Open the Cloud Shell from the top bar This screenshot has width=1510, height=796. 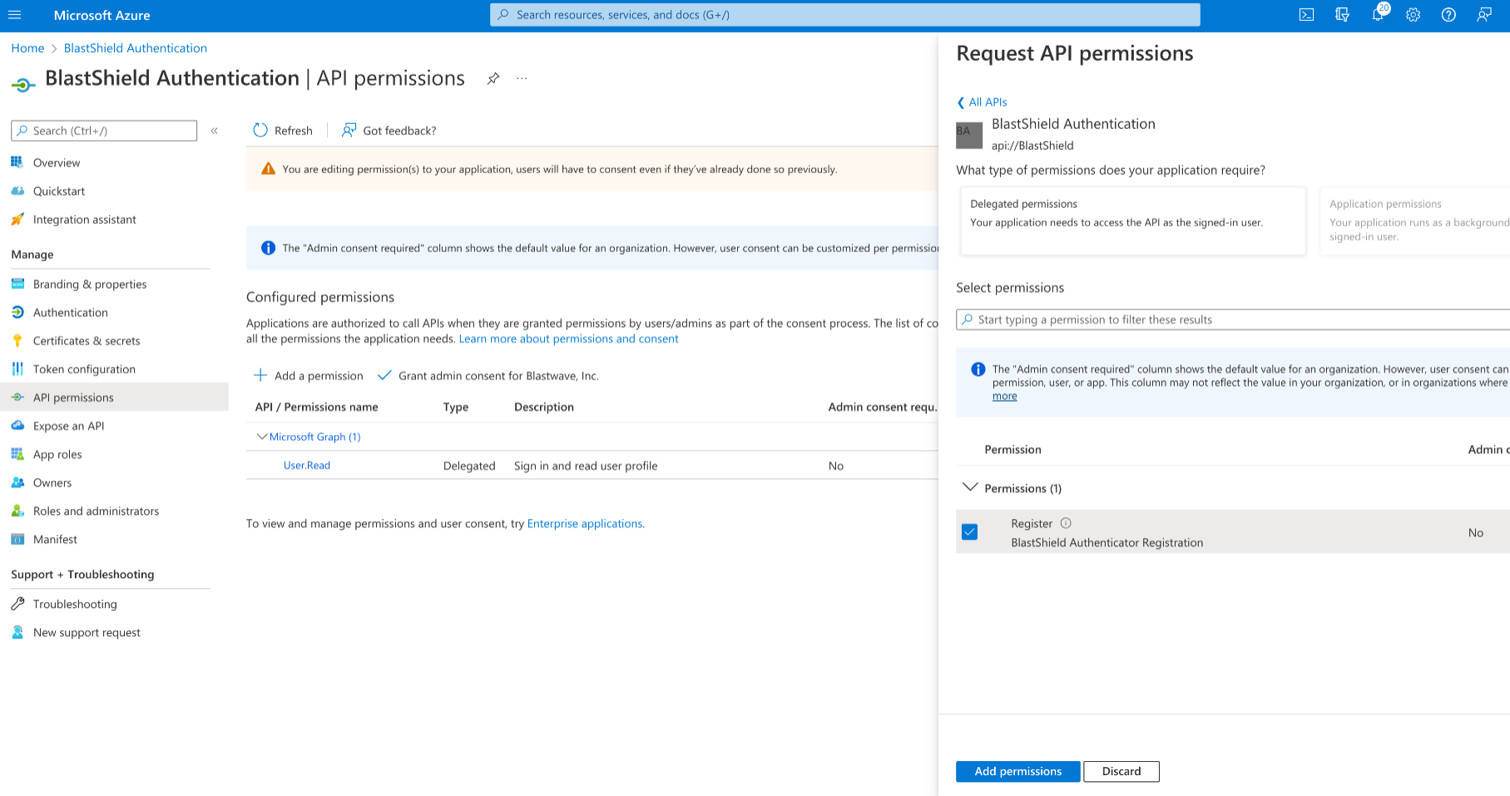pos(1306,14)
